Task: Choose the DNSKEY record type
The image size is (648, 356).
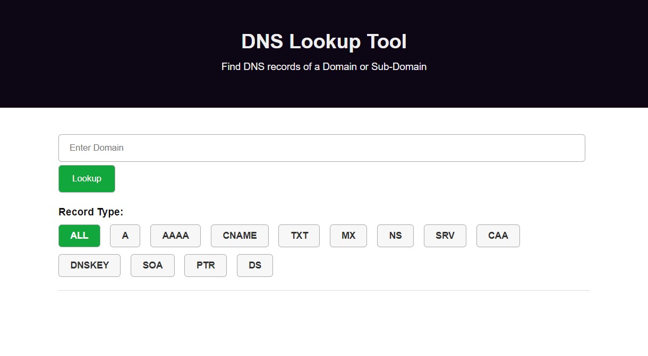Action: (x=89, y=265)
